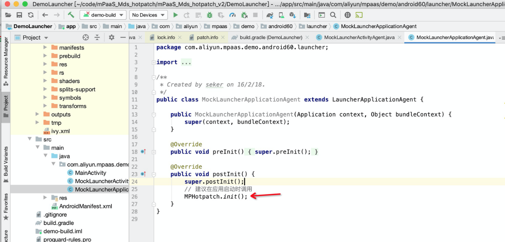Click the locate/scroll-from-source target icon

coord(86,37)
